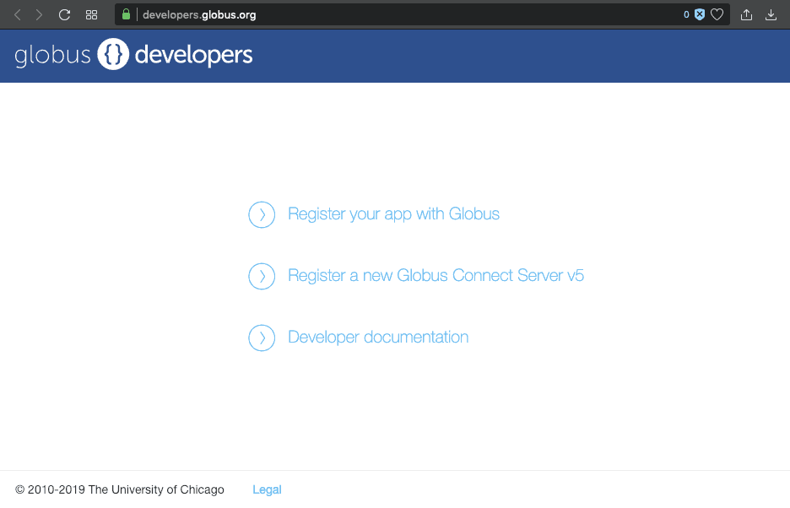The image size is (790, 508).
Task: Click chevron circle beside Developer documentation
Action: (x=262, y=338)
